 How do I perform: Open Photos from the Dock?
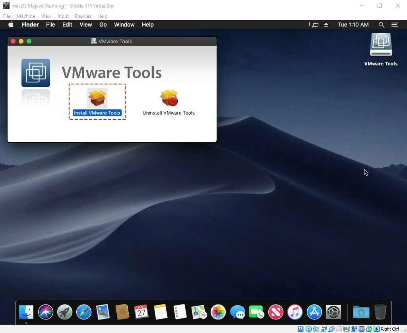click(x=218, y=312)
